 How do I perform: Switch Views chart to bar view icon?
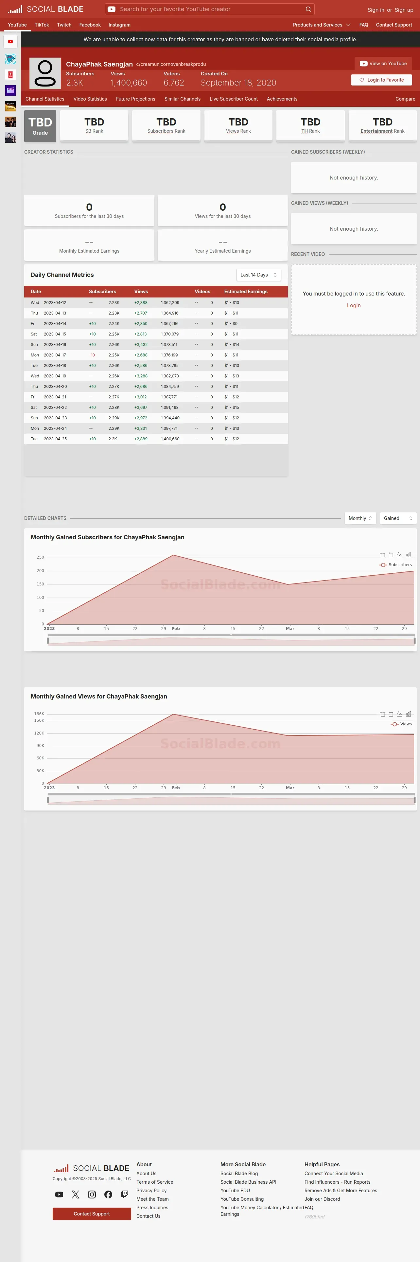tap(408, 714)
